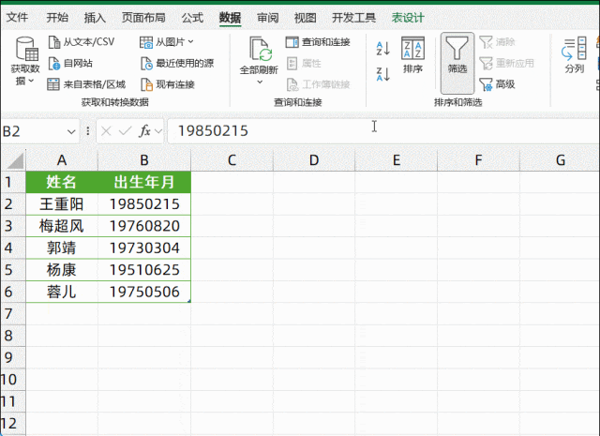The image size is (600, 436).
Task: Click the 出生年月 header cell
Action: coord(144,182)
